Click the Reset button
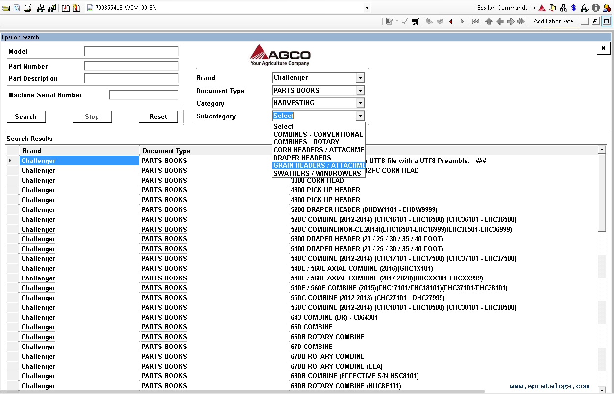 coord(158,116)
